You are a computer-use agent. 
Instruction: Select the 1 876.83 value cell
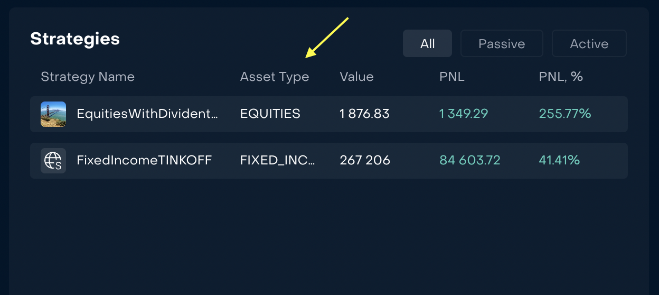click(364, 114)
